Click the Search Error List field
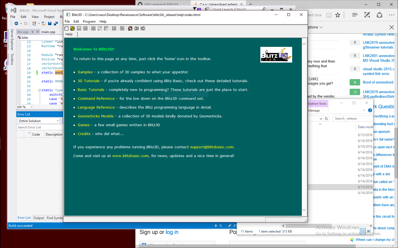This screenshot has height=248, width=398. click(x=40, y=127)
